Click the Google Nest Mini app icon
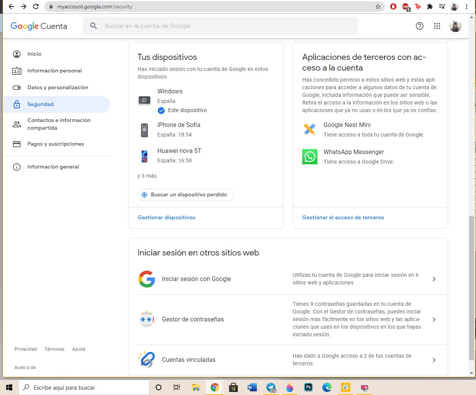 [310, 129]
